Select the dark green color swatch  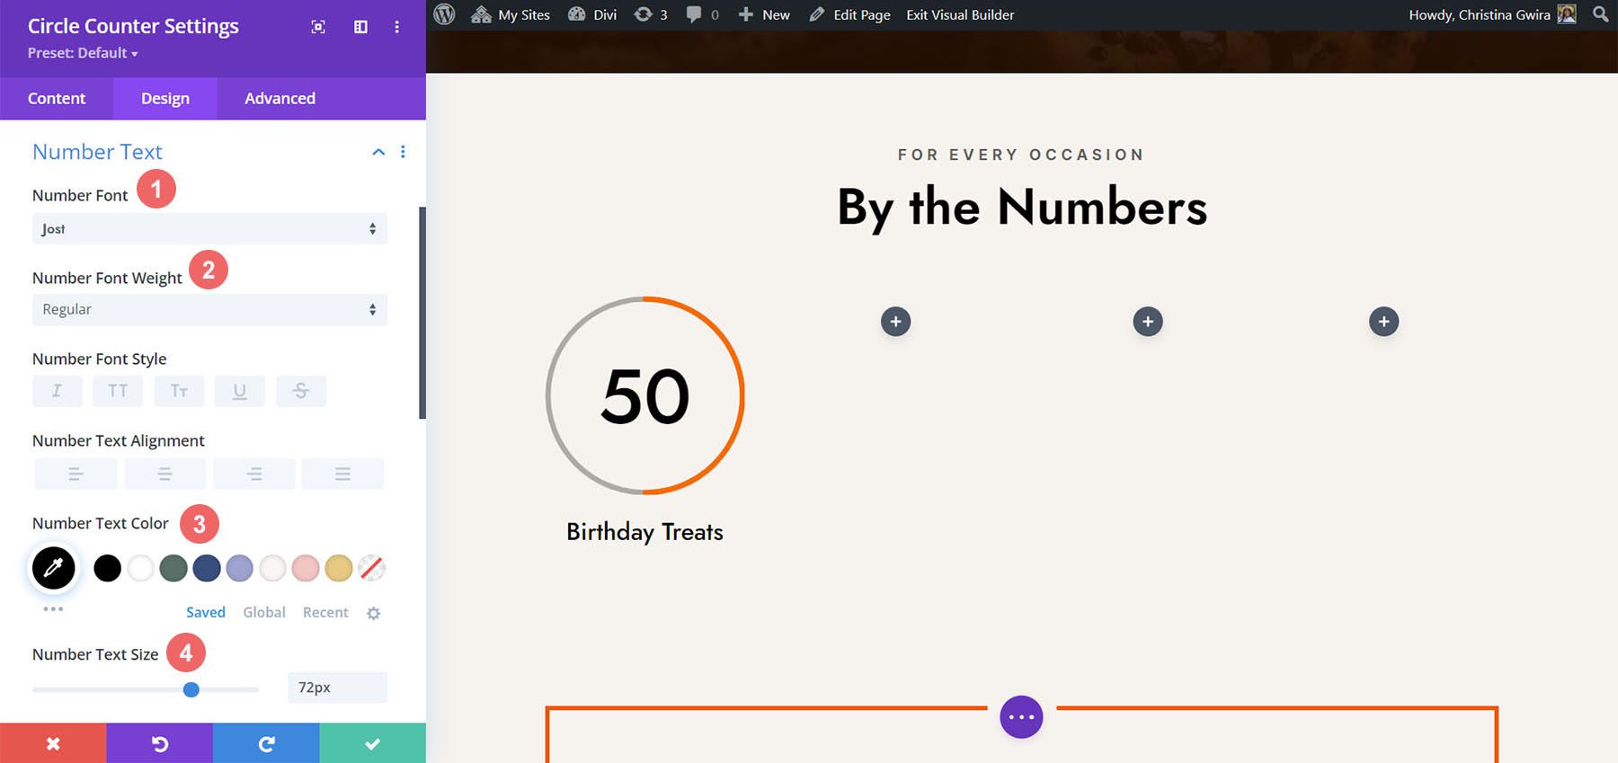click(173, 568)
